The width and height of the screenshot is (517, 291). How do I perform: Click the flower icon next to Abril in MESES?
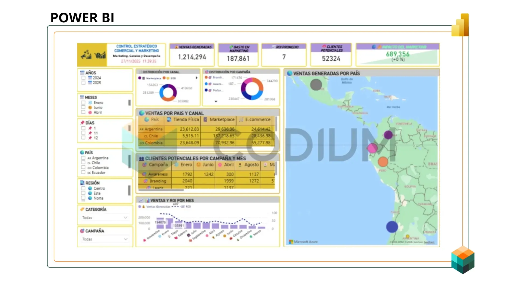tap(90, 112)
